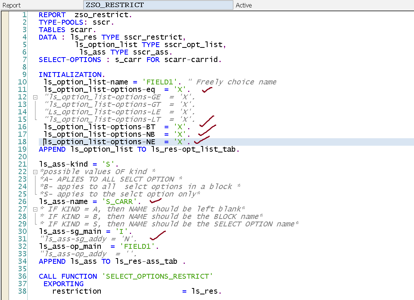
Task: Click the TABLES keyword on line 3
Action: (x=52, y=30)
